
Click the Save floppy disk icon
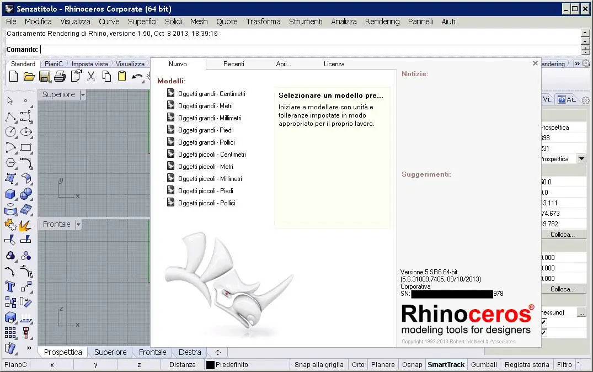[x=45, y=77]
